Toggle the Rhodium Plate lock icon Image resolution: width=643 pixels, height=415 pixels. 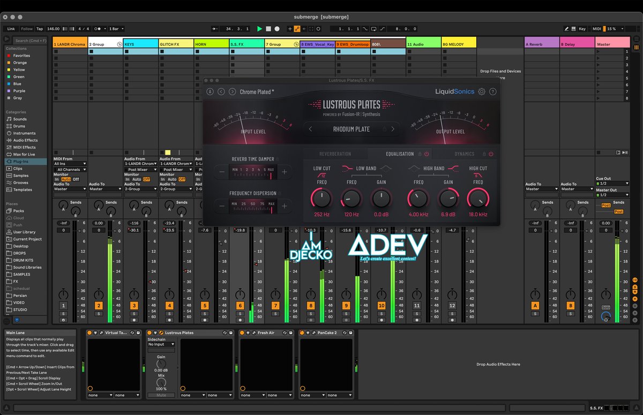tap(384, 129)
